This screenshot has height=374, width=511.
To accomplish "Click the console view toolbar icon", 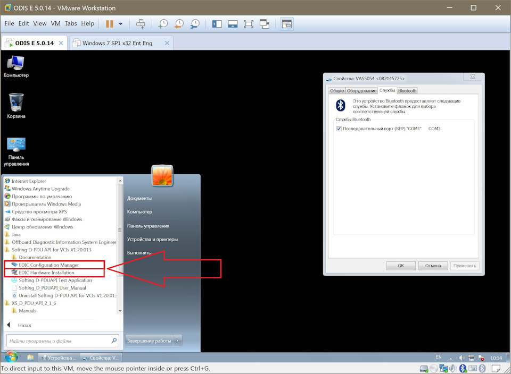I will [x=287, y=24].
